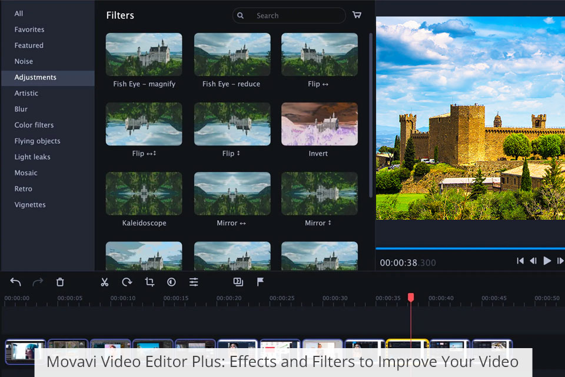Add a marker with flag icon
Image resolution: width=565 pixels, height=377 pixels.
point(260,282)
